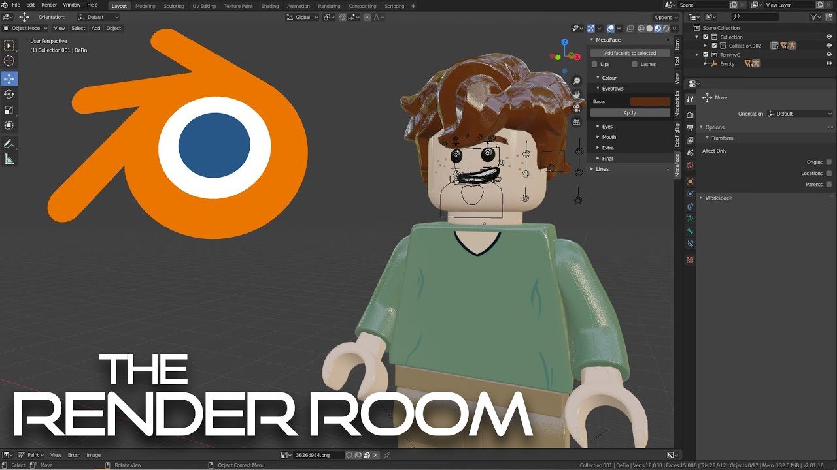Enable the Lashes checkbox

coord(635,64)
